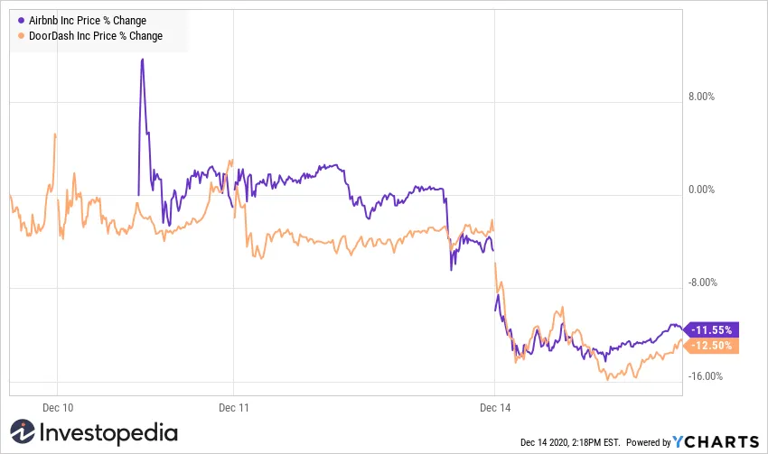Click the "Powered by" text
Image resolution: width=768 pixels, height=454 pixels.
647,442
